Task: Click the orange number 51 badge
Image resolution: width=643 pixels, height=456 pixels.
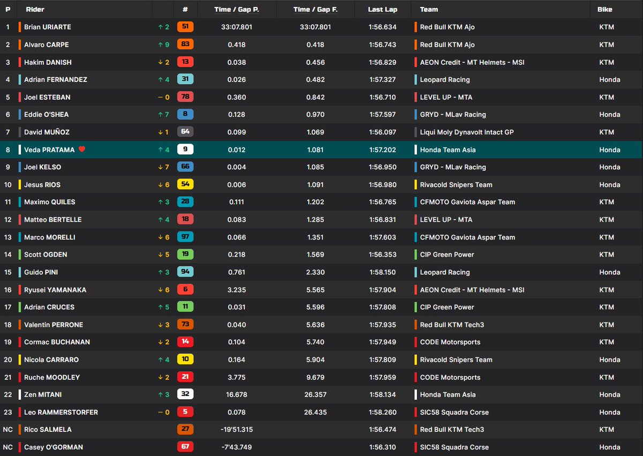Action: [x=185, y=27]
